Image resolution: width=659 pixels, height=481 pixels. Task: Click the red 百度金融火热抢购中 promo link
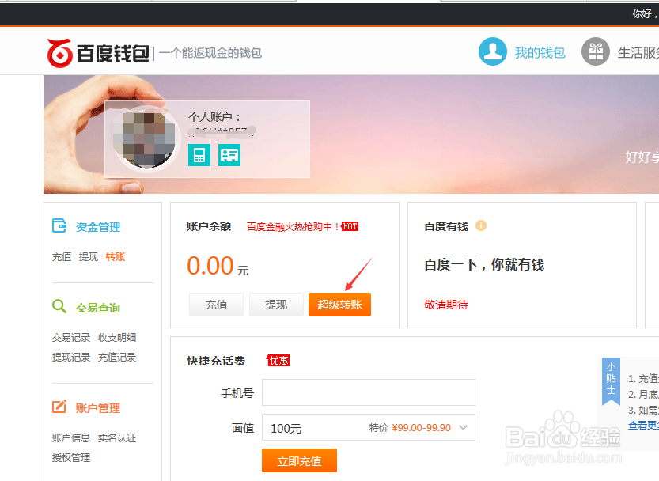(293, 226)
